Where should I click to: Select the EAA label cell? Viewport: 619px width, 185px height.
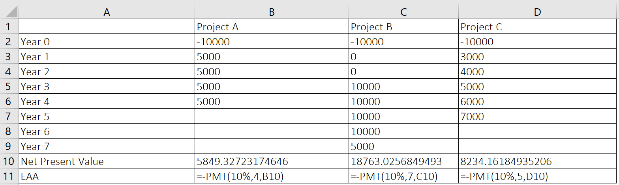(x=107, y=176)
